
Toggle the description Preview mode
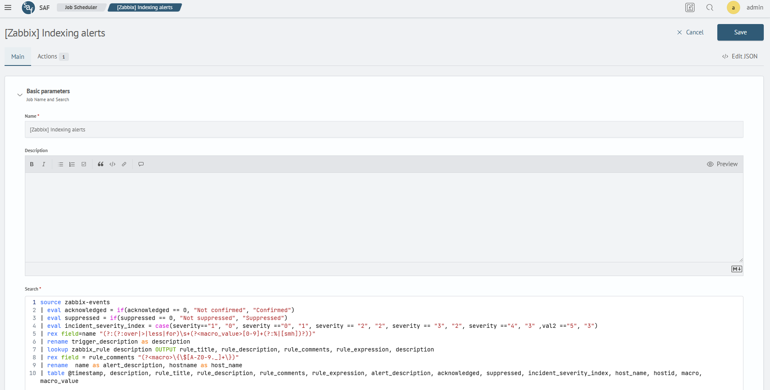click(x=722, y=164)
